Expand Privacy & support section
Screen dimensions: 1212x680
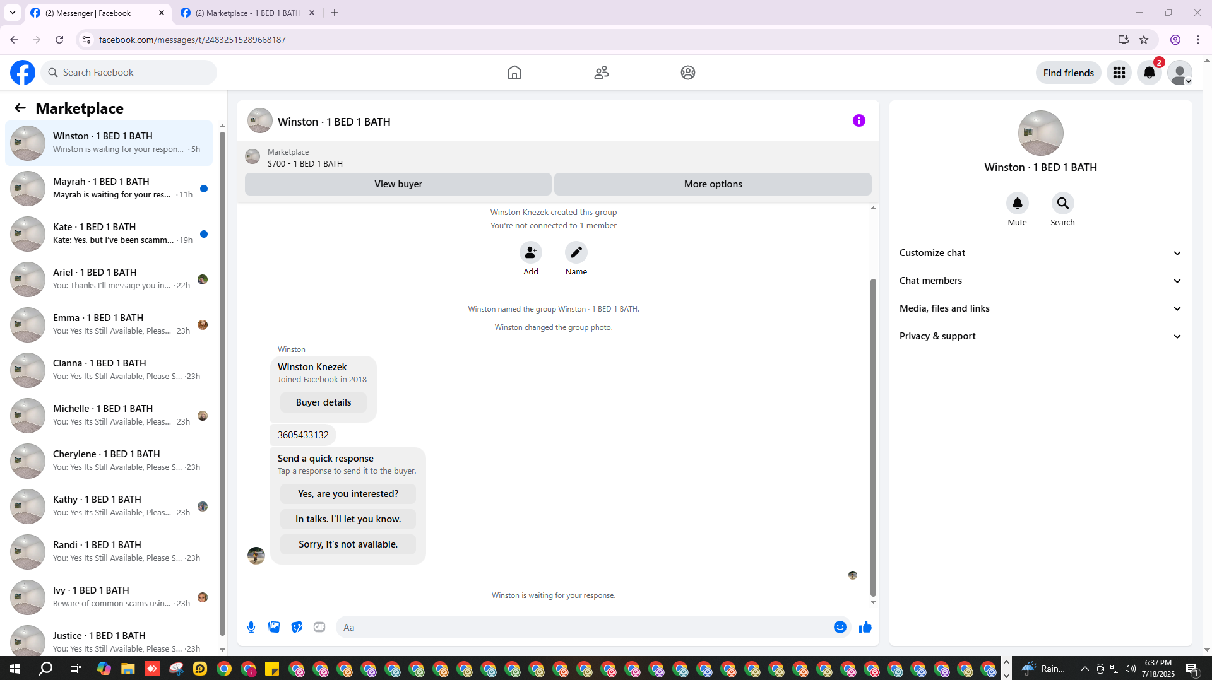coord(1040,336)
